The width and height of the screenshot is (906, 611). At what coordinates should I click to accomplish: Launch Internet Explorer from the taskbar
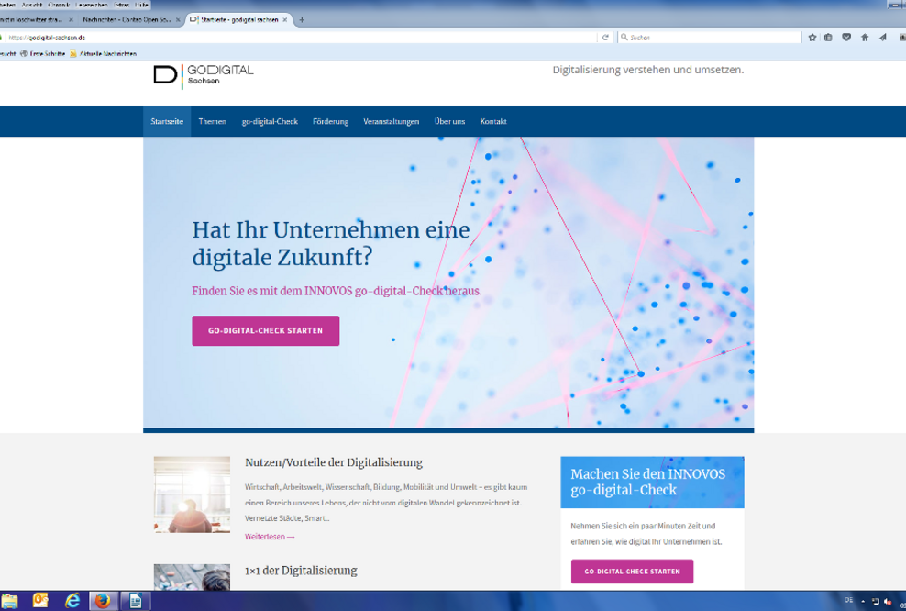coord(72,602)
